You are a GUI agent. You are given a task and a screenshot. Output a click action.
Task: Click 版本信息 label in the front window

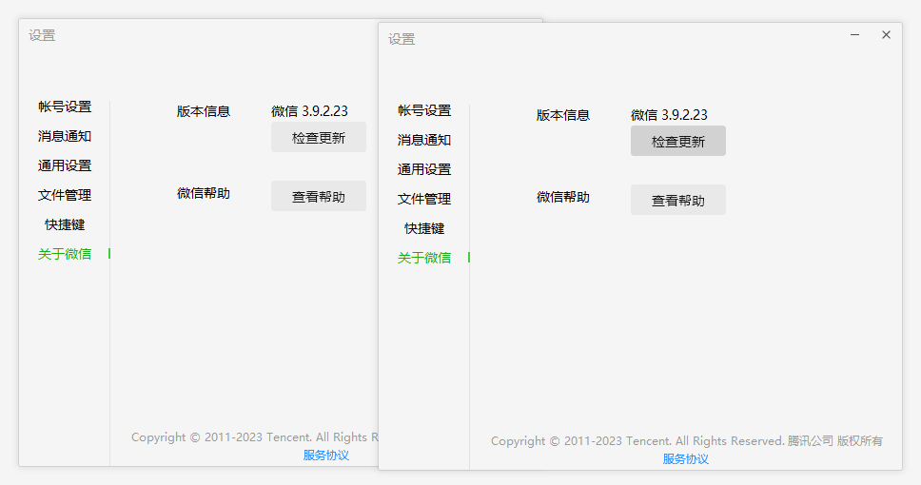562,115
